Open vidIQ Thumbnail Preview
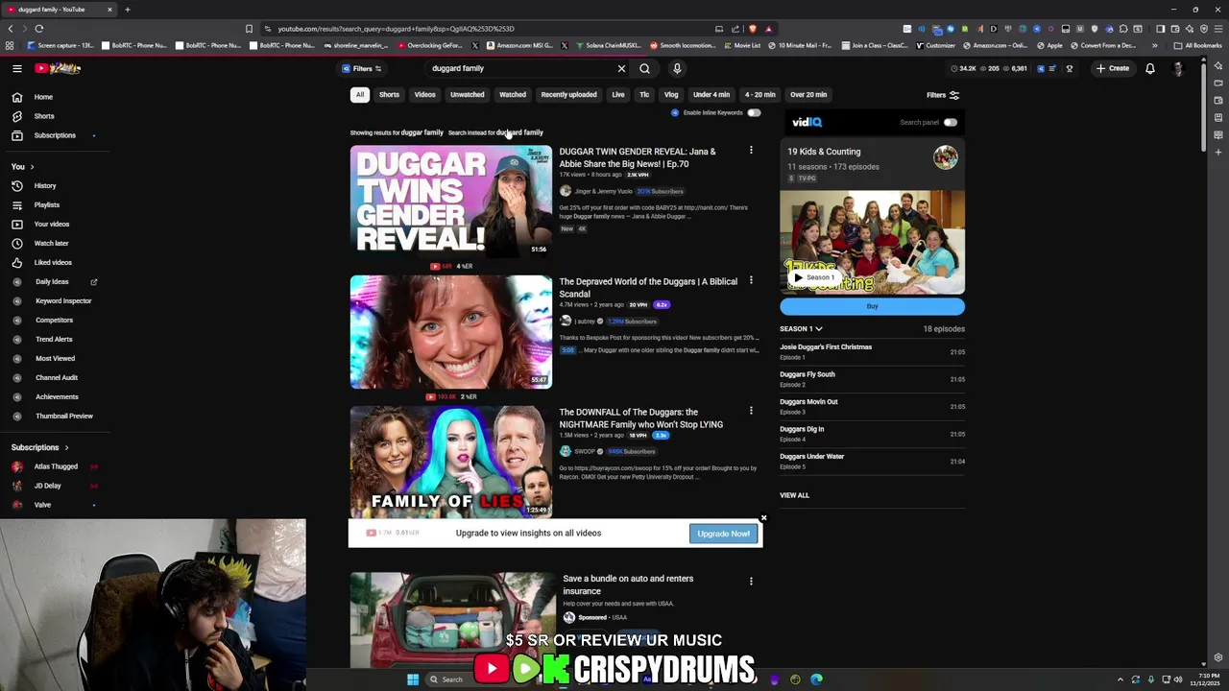This screenshot has height=691, width=1229. 63,416
